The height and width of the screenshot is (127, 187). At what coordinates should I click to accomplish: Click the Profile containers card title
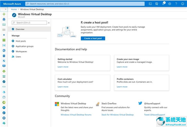tap(125, 79)
